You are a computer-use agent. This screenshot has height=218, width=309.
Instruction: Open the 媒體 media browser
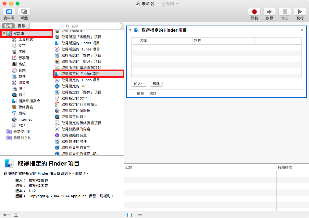(x=24, y=12)
